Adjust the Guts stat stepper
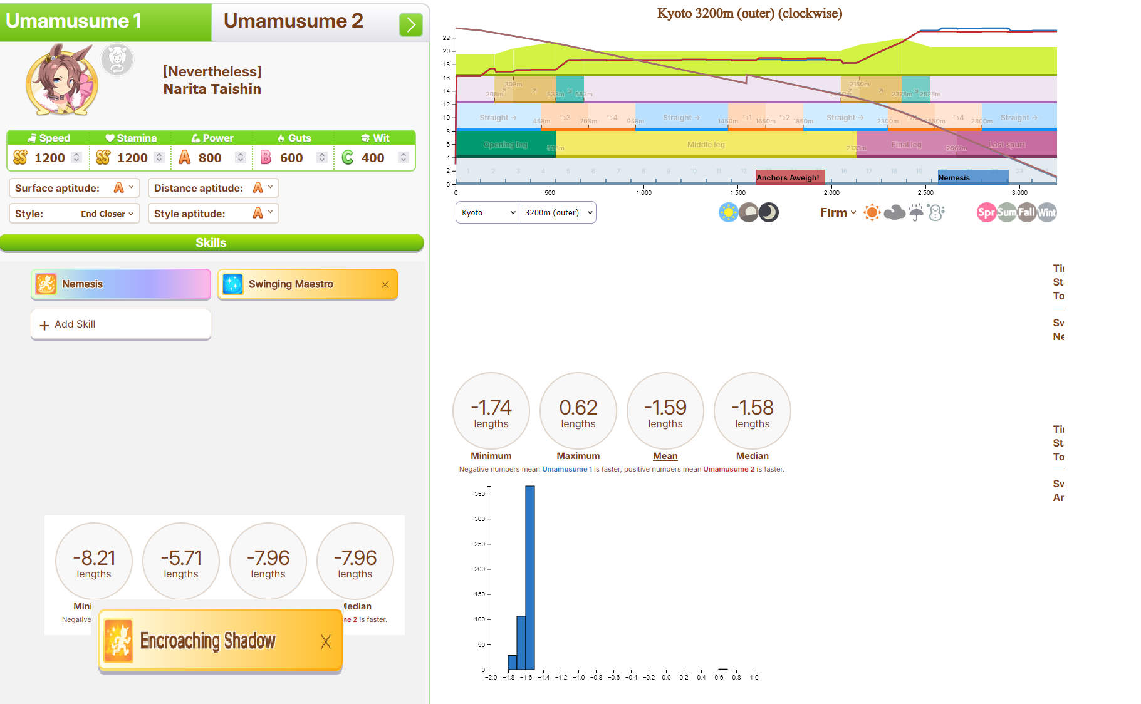1141x704 pixels. (322, 158)
